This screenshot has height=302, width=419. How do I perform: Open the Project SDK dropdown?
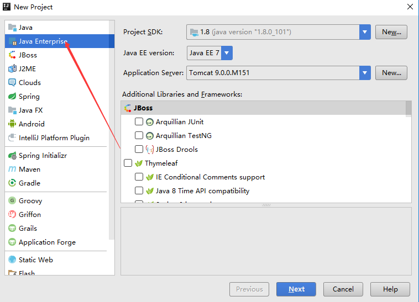point(364,32)
